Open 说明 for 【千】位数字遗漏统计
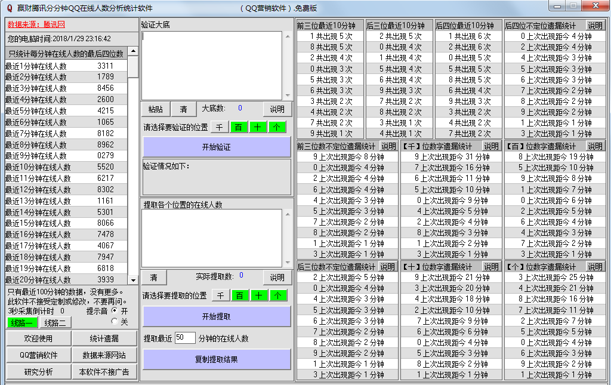 (x=492, y=146)
